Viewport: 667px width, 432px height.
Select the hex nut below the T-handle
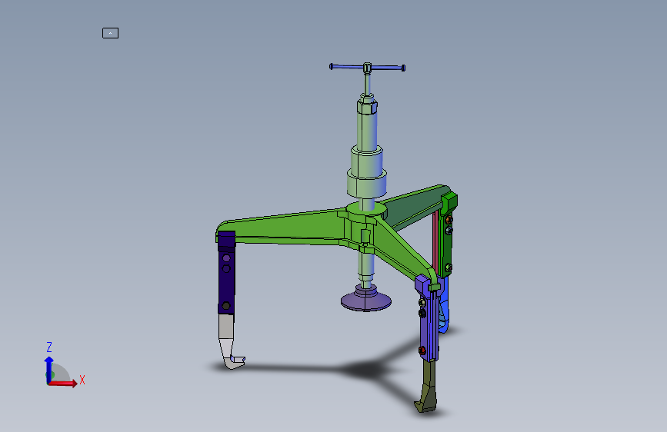[367, 105]
